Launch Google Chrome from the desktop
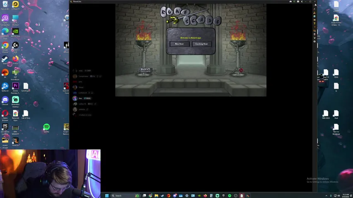 [x=5, y=47]
